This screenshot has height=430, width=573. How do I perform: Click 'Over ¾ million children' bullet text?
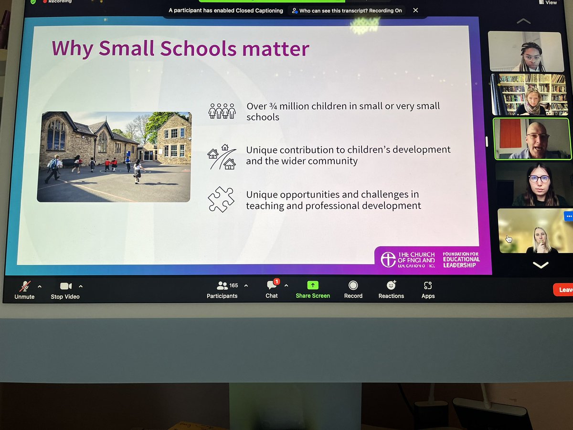pyautogui.click(x=343, y=111)
